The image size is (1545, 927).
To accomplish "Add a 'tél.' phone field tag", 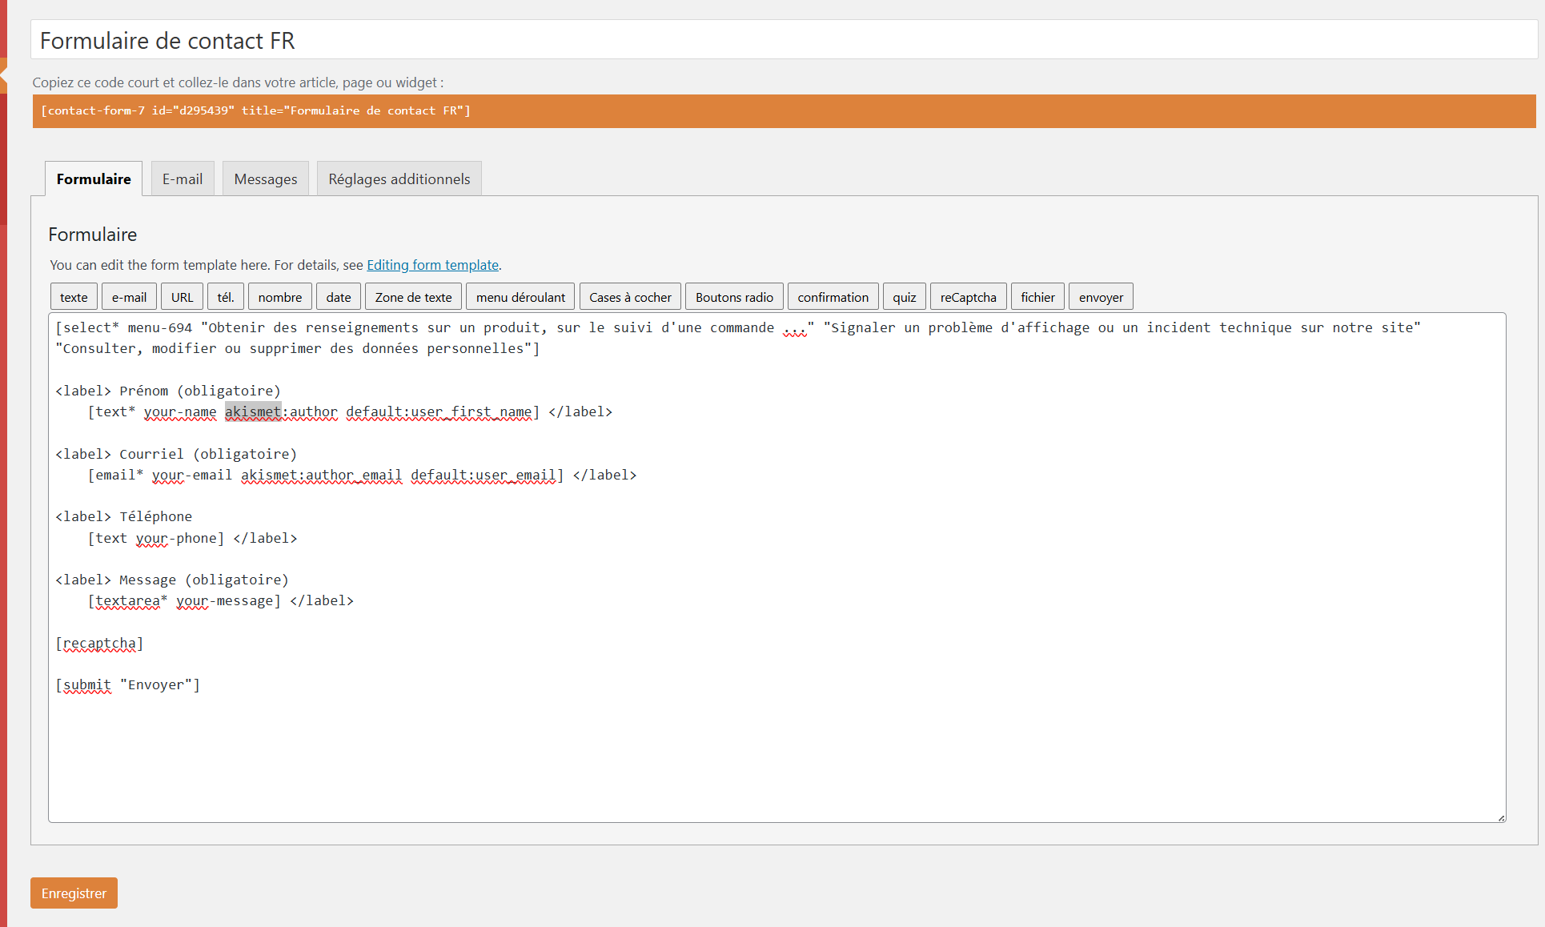I will pyautogui.click(x=226, y=297).
